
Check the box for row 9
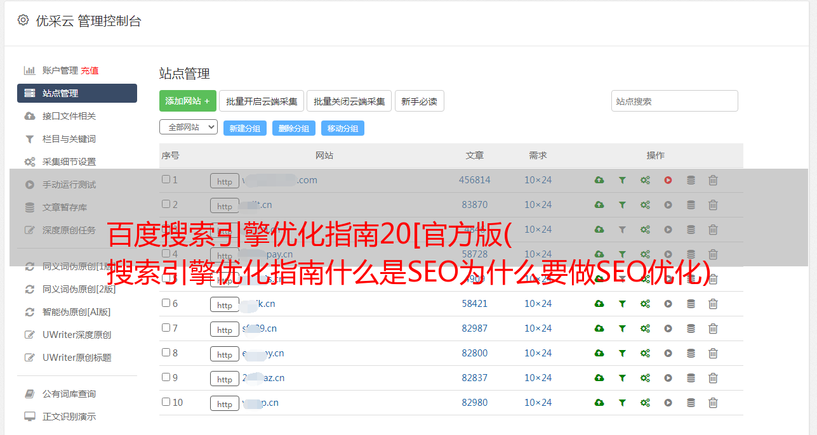166,377
